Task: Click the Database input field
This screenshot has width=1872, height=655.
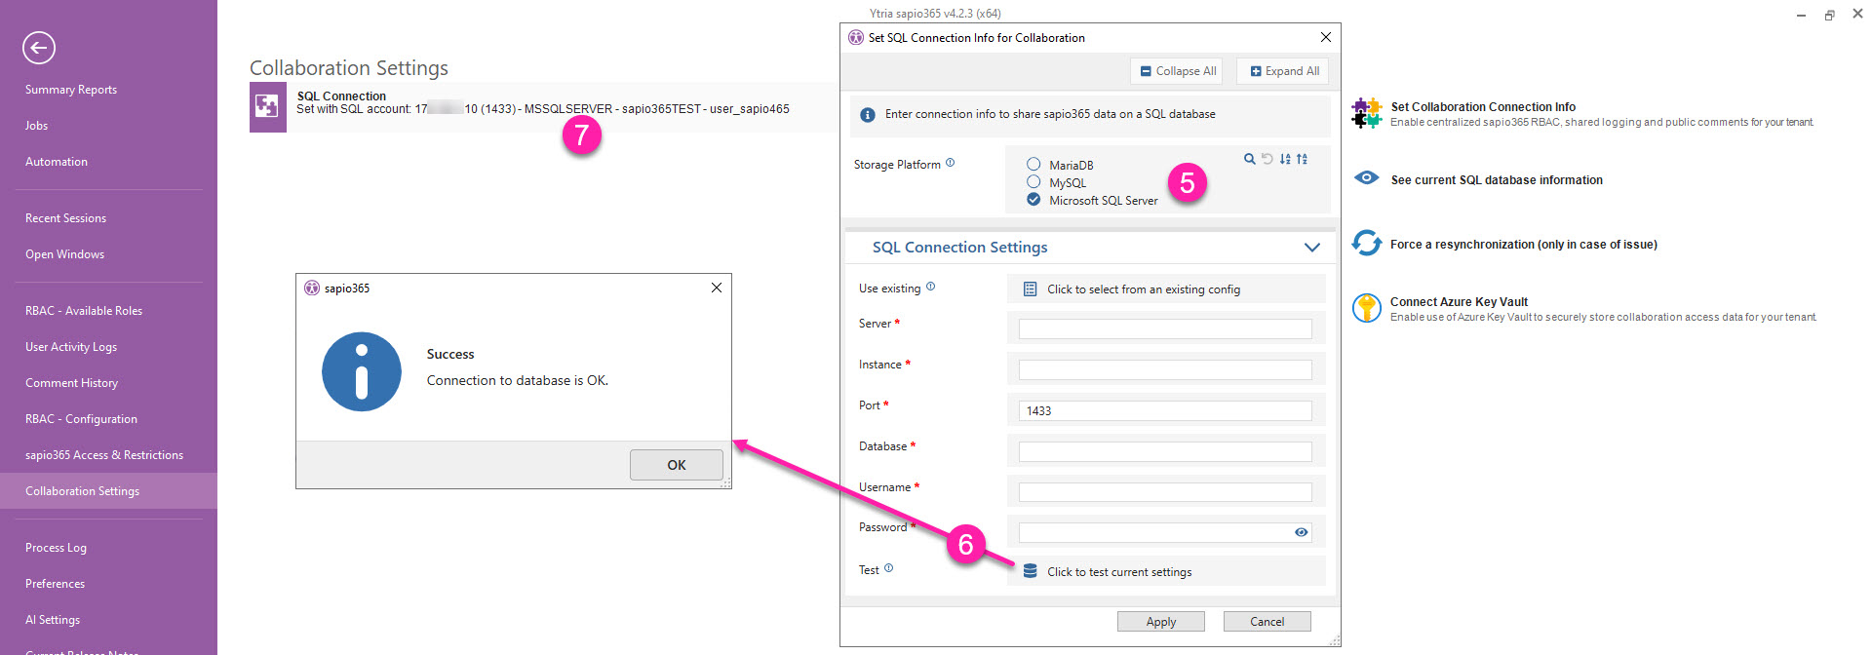Action: pos(1165,451)
